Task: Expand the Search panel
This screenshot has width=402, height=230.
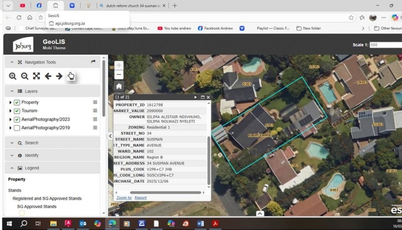Action: pyautogui.click(x=12, y=143)
